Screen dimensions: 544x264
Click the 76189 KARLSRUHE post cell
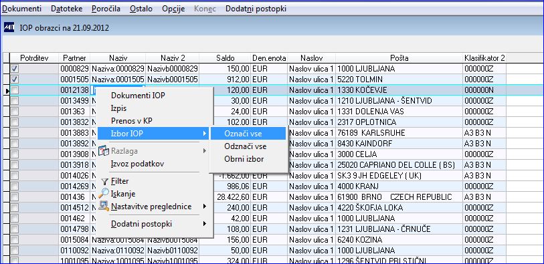coord(399,133)
